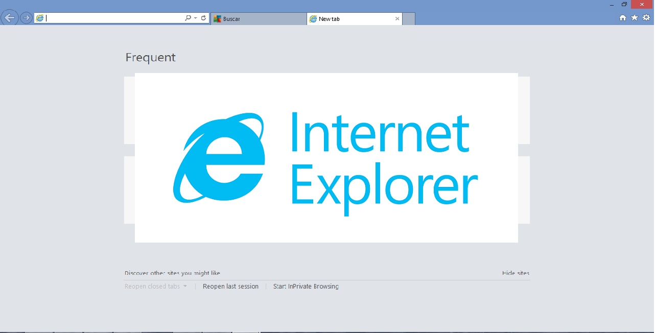The image size is (655, 333).
Task: Open the address bar autocomplete dropdown arrow
Action: coord(196,18)
